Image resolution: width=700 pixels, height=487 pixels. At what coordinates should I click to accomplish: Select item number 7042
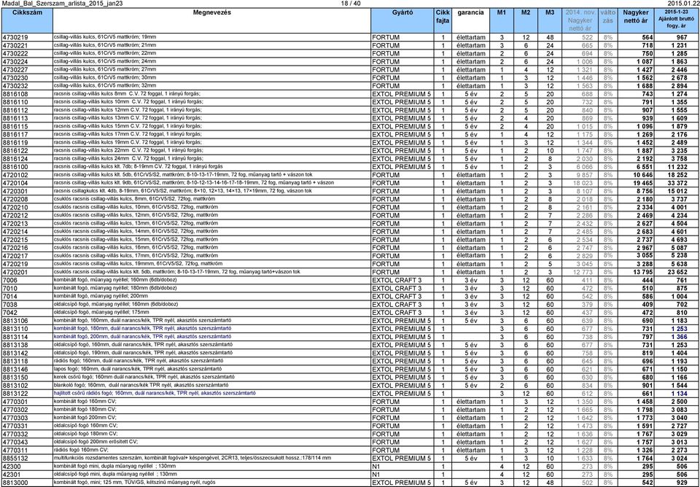pyautogui.click(x=9, y=313)
